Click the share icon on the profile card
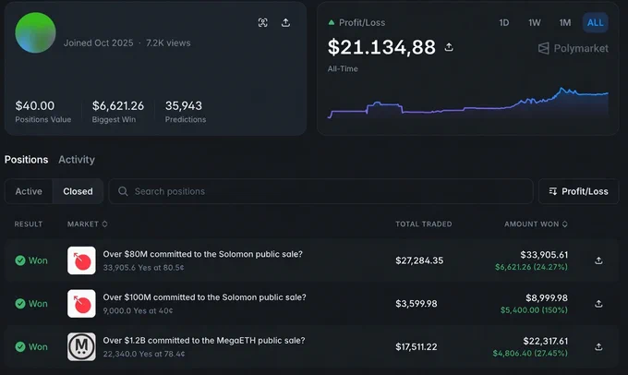628x375 pixels. (x=285, y=22)
